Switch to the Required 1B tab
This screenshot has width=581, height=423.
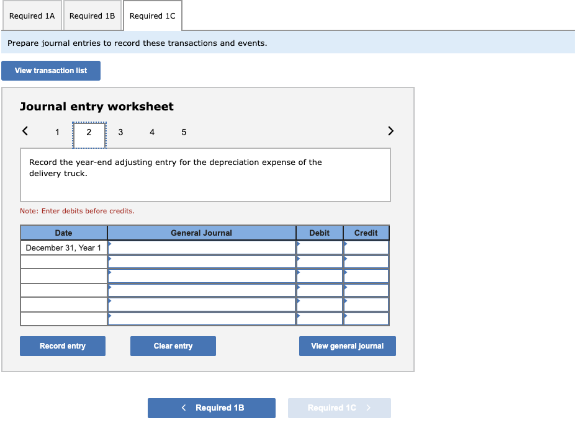pos(92,16)
